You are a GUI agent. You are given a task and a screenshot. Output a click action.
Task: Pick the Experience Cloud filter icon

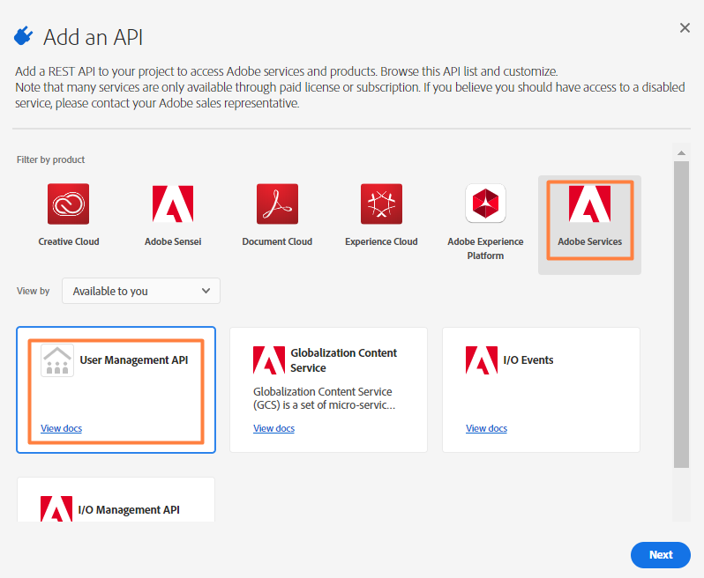tap(381, 204)
